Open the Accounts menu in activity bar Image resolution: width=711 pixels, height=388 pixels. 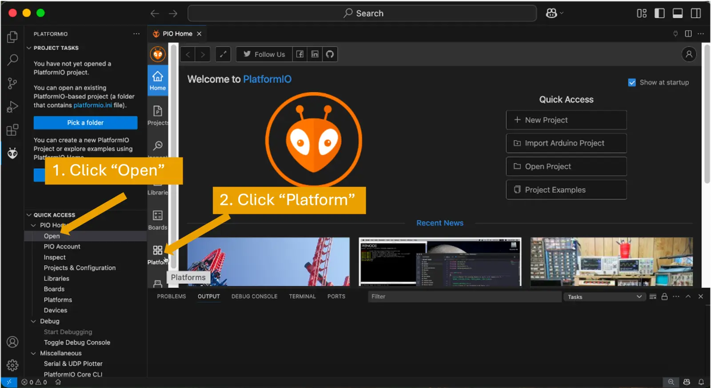(x=12, y=342)
